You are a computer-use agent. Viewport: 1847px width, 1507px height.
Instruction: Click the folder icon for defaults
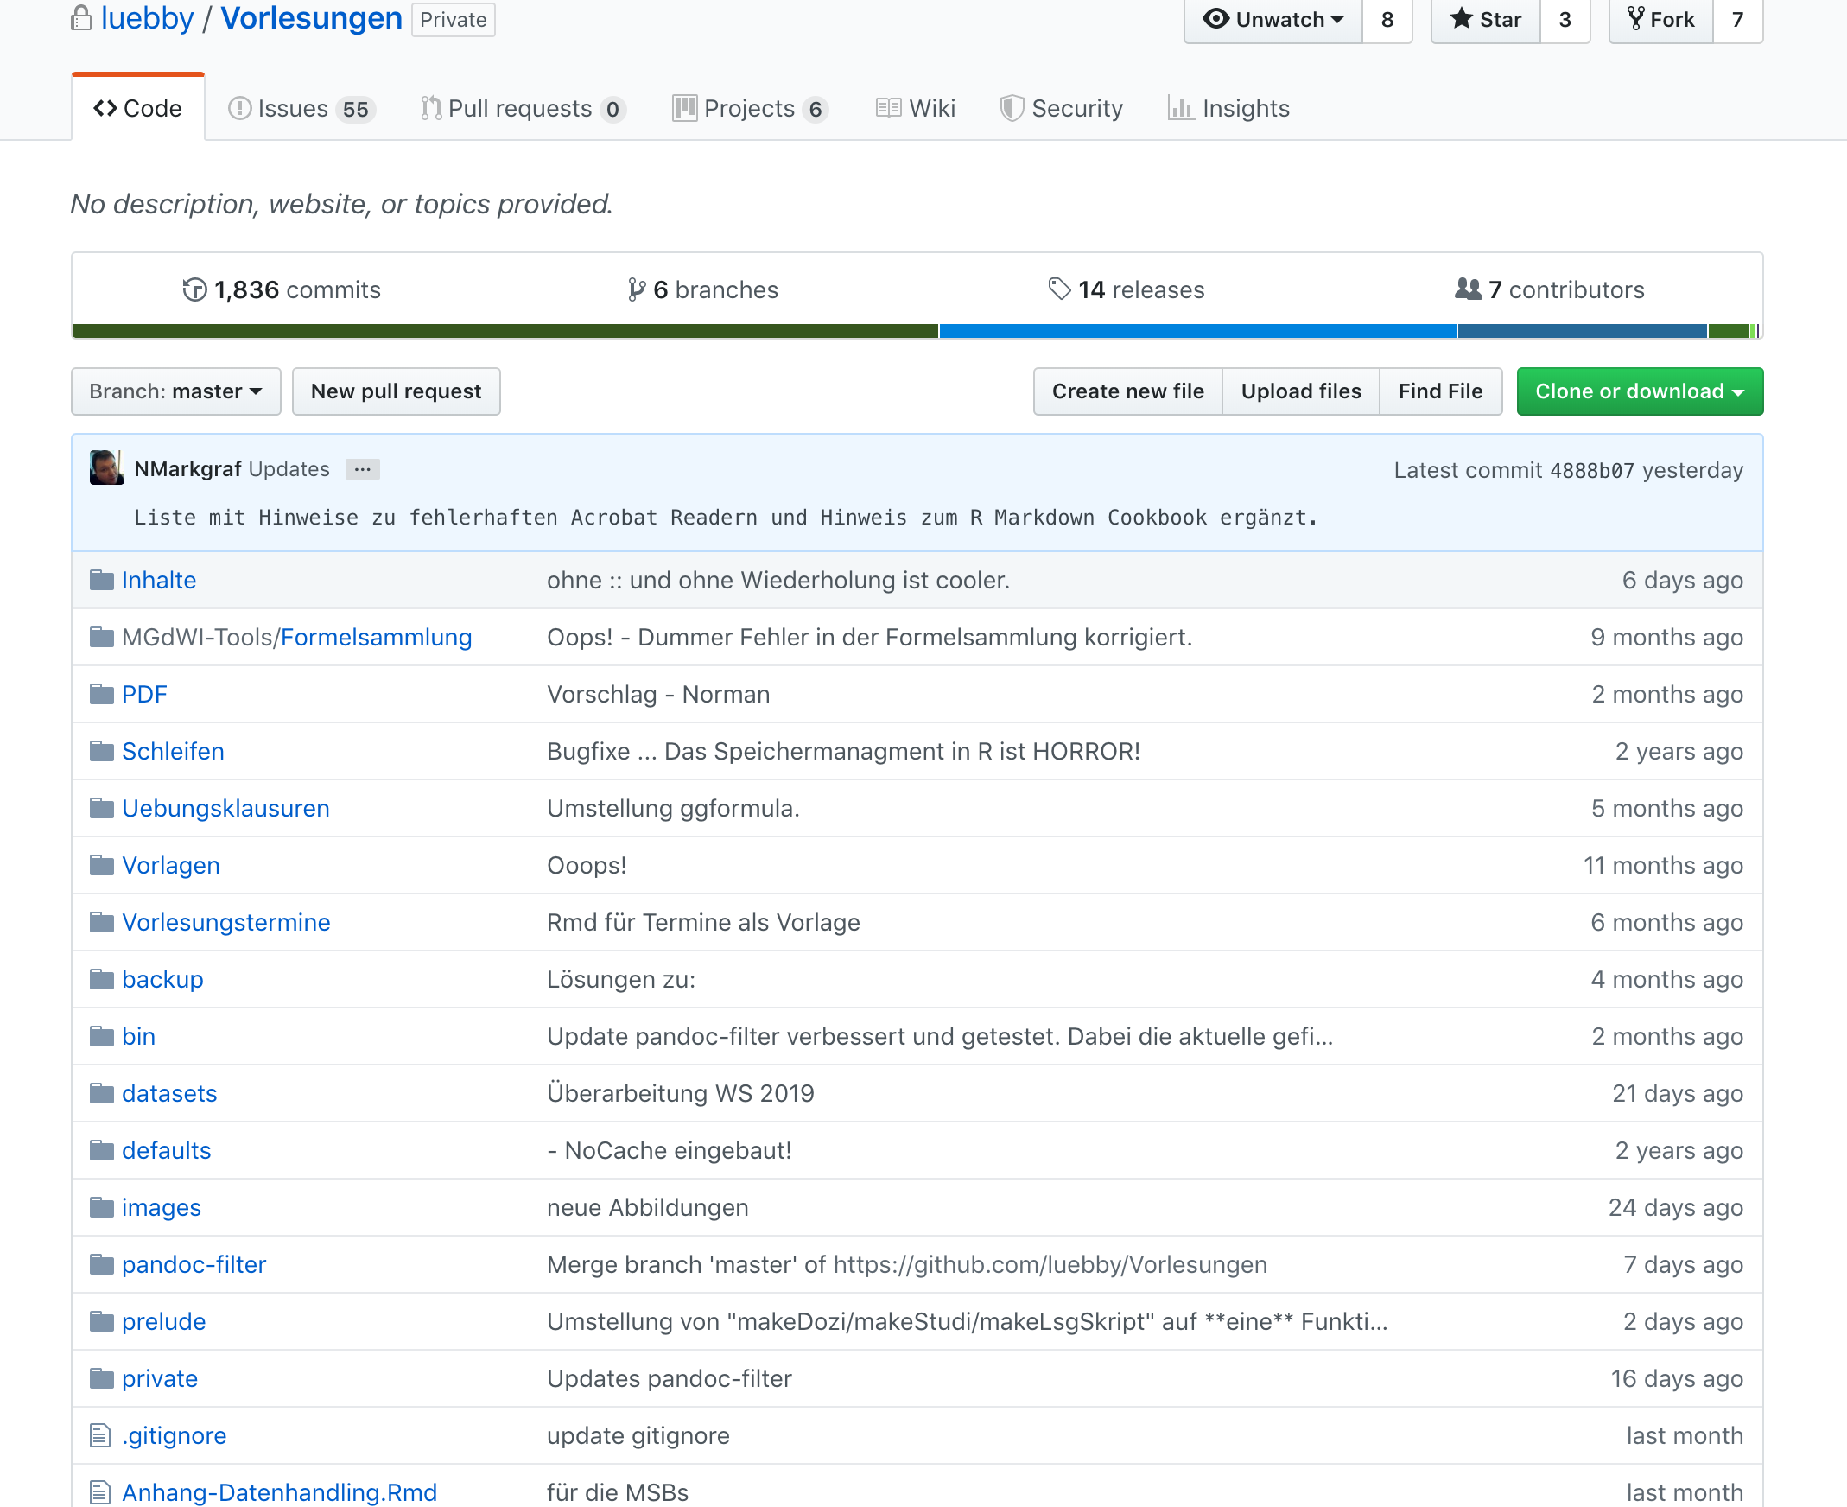[102, 1150]
